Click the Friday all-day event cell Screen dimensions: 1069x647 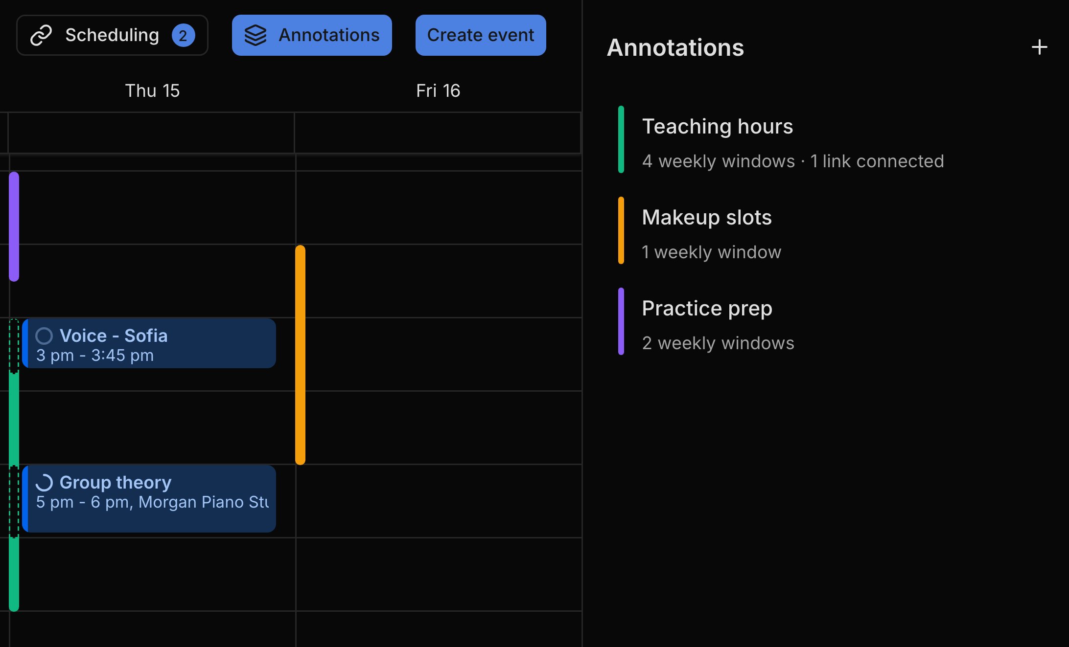tap(438, 133)
